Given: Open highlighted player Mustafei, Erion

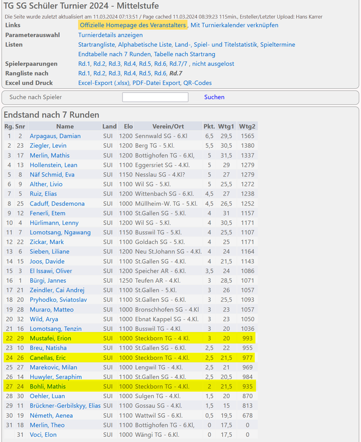Looking at the screenshot, I should click(50, 338).
